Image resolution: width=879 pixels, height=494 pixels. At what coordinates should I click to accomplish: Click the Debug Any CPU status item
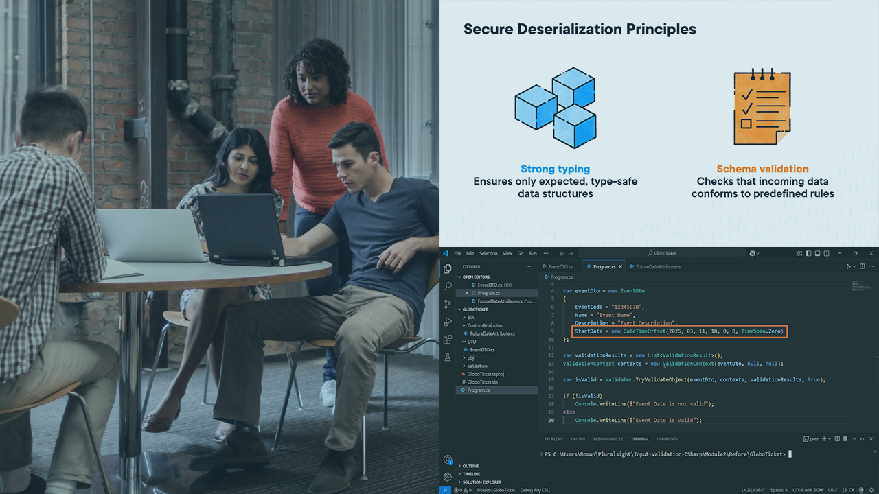click(x=535, y=490)
